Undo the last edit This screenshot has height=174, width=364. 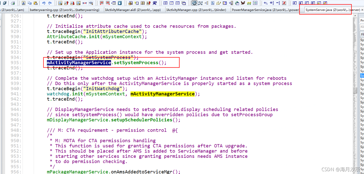click(x=44, y=3)
